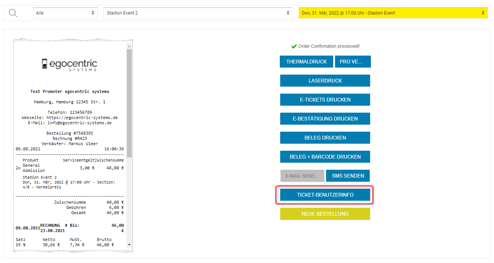This screenshot has height=263, width=494.
Task: Click the receipt scrollbar up arrow
Action: [x=129, y=47]
